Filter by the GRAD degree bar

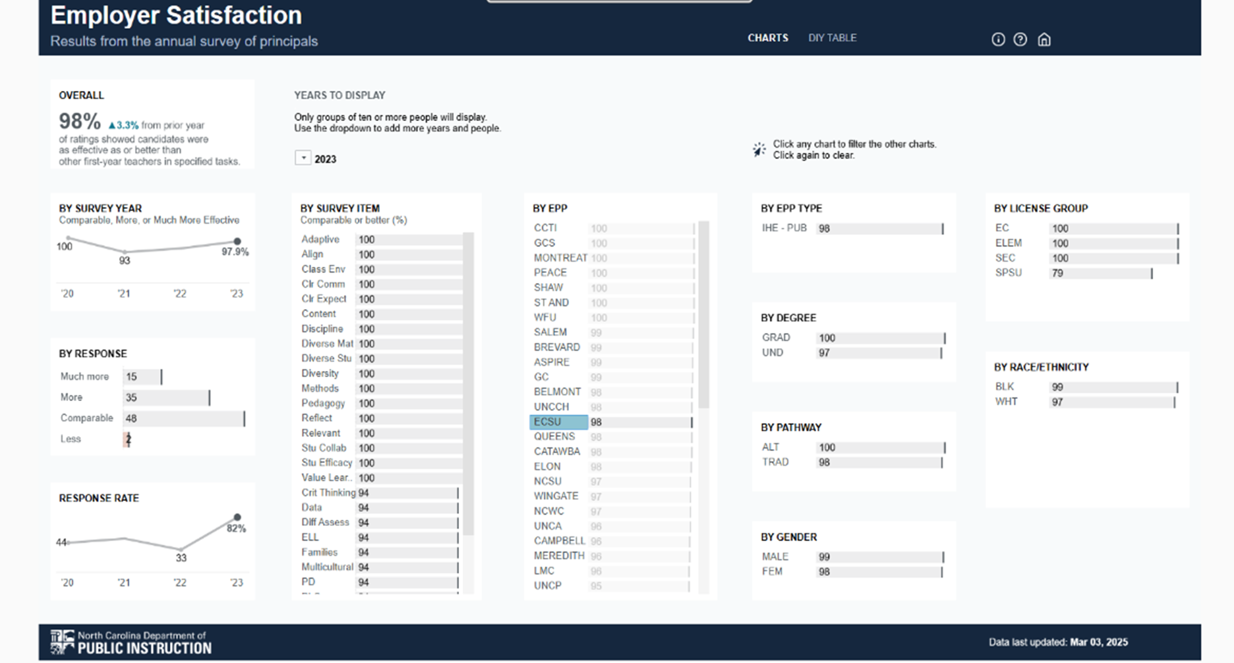pos(880,338)
